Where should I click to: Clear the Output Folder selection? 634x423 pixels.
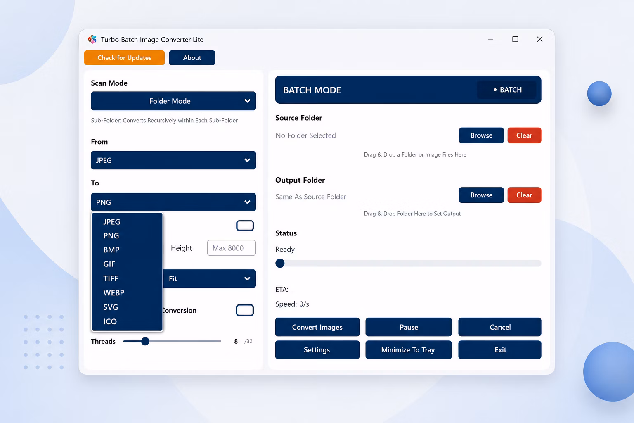(524, 195)
